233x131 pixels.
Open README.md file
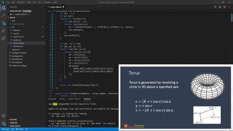coord(17,59)
